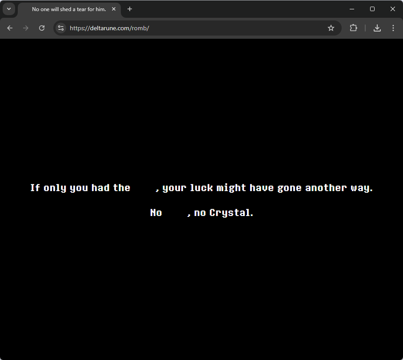Minimize the browser window
This screenshot has height=360, width=403.
[x=352, y=9]
